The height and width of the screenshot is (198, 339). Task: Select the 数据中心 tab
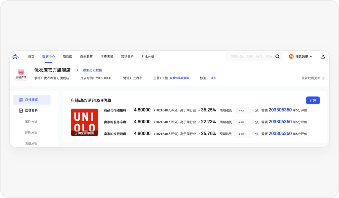(48, 56)
